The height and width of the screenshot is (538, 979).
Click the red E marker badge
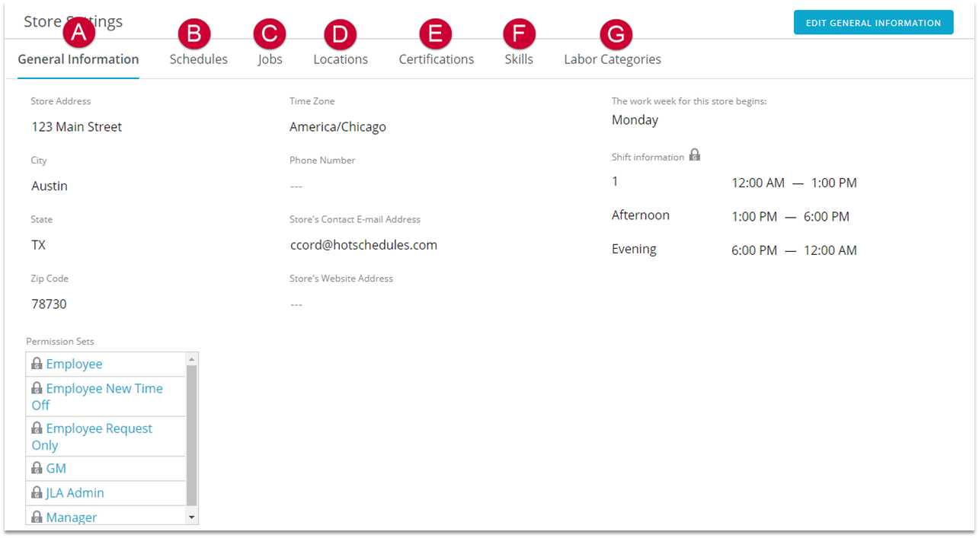click(x=435, y=33)
